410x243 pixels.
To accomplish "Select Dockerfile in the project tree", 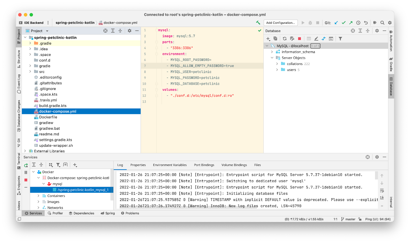I will 48,117.
